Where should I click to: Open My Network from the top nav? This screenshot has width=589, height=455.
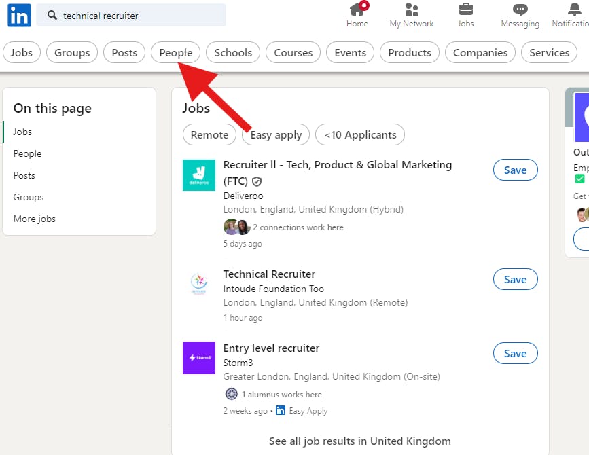click(x=412, y=15)
